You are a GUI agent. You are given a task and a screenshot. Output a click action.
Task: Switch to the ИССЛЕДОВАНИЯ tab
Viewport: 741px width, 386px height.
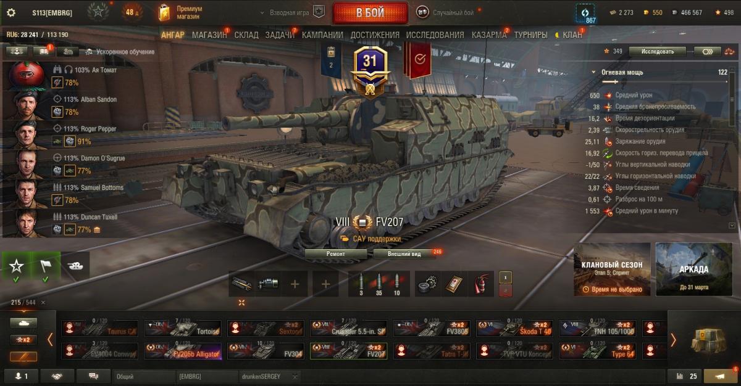tap(434, 35)
